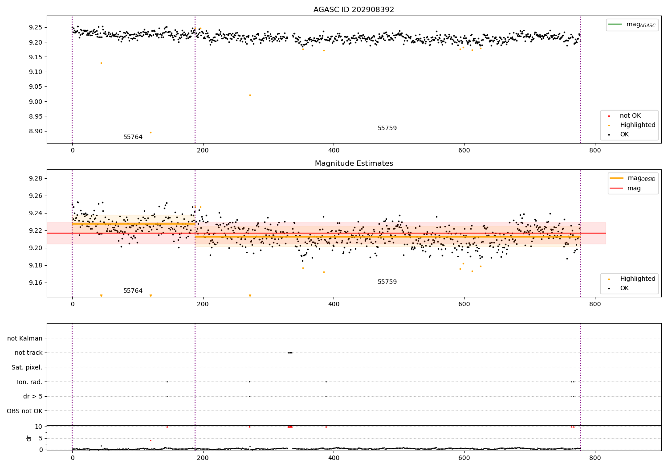The image size is (668, 468).
Task: Click the orange outlier point near 9.02
Action: 250,95
